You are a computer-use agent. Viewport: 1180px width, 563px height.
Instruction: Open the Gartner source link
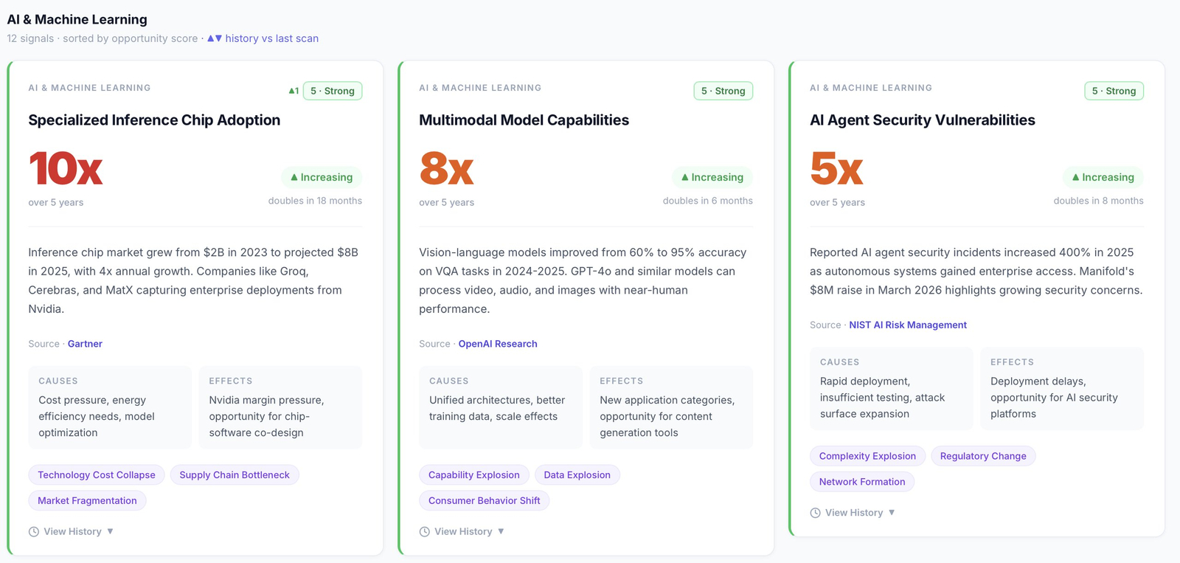85,344
